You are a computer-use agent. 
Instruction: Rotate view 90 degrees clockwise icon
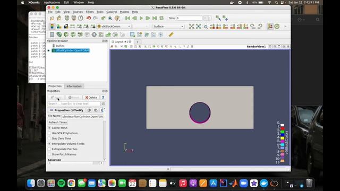click(x=253, y=27)
